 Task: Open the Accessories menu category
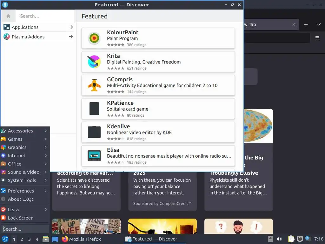[25, 131]
